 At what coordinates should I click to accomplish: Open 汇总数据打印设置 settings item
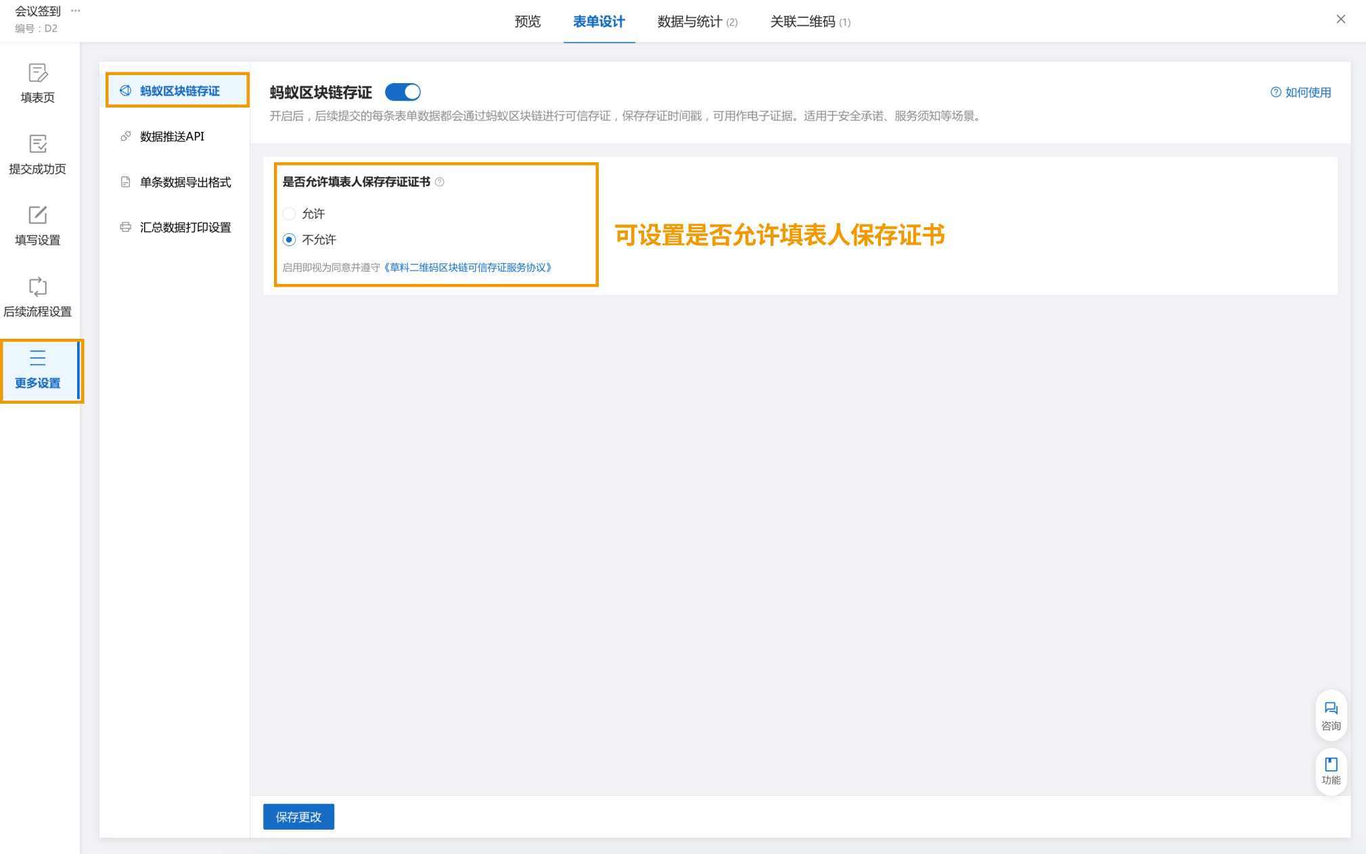(185, 227)
